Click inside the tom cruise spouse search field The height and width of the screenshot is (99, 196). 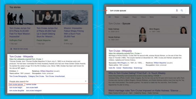point(141,11)
